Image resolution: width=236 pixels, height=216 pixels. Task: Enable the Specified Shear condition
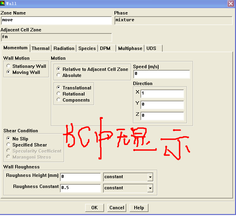coord(9,145)
